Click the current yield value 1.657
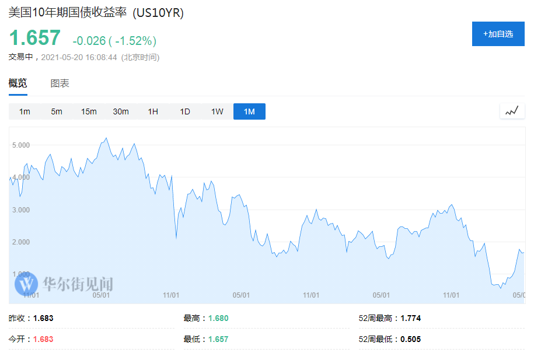Image resolution: width=534 pixels, height=356 pixels. 34,38
